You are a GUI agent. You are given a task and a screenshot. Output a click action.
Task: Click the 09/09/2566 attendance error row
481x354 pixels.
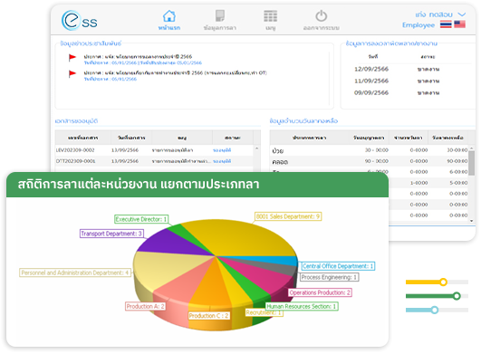click(398, 93)
